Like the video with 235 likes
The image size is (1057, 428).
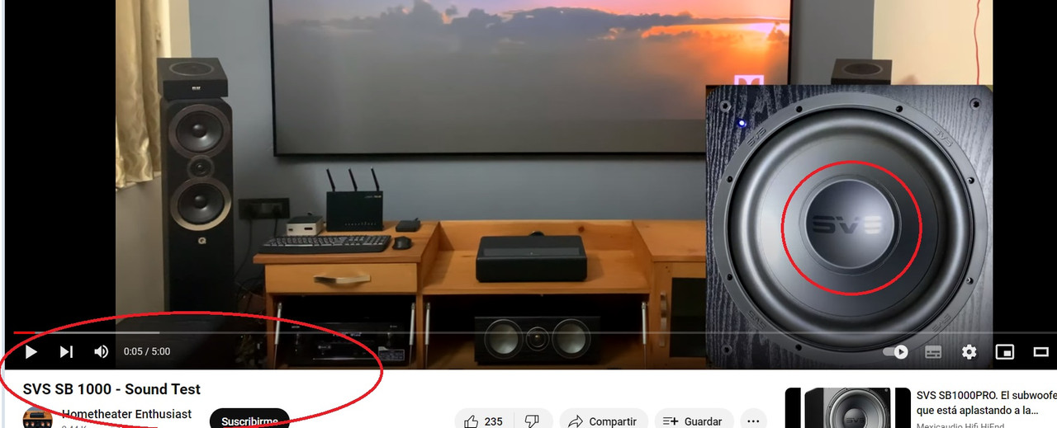(x=484, y=421)
